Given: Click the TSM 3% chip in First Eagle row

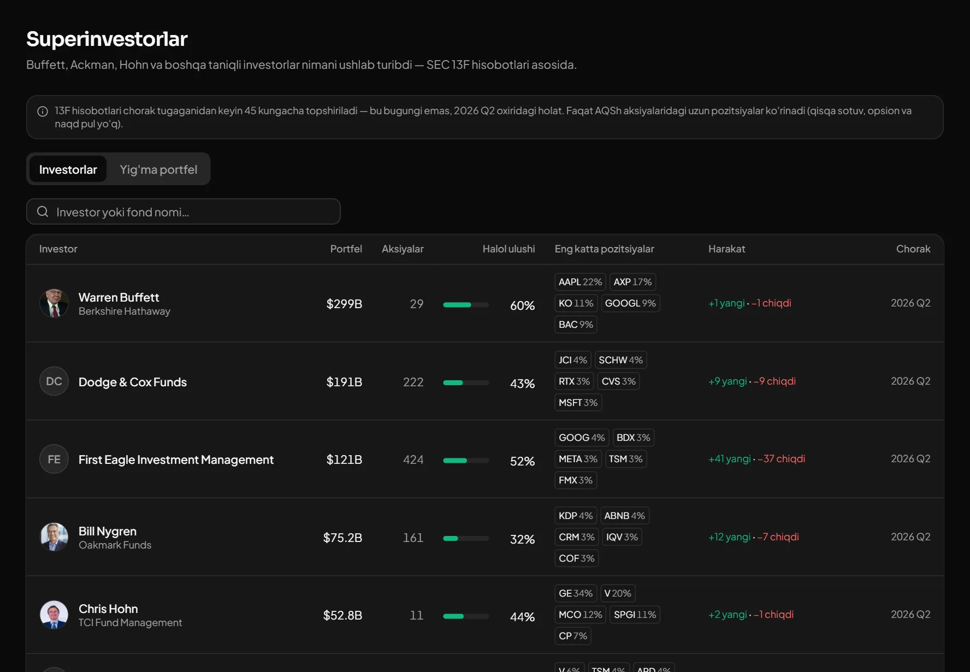Looking at the screenshot, I should 626,459.
